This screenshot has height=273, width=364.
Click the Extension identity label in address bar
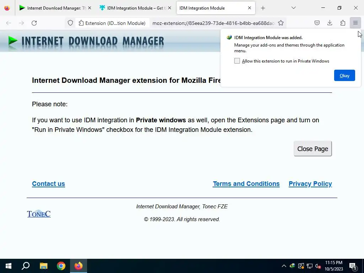coord(112,23)
